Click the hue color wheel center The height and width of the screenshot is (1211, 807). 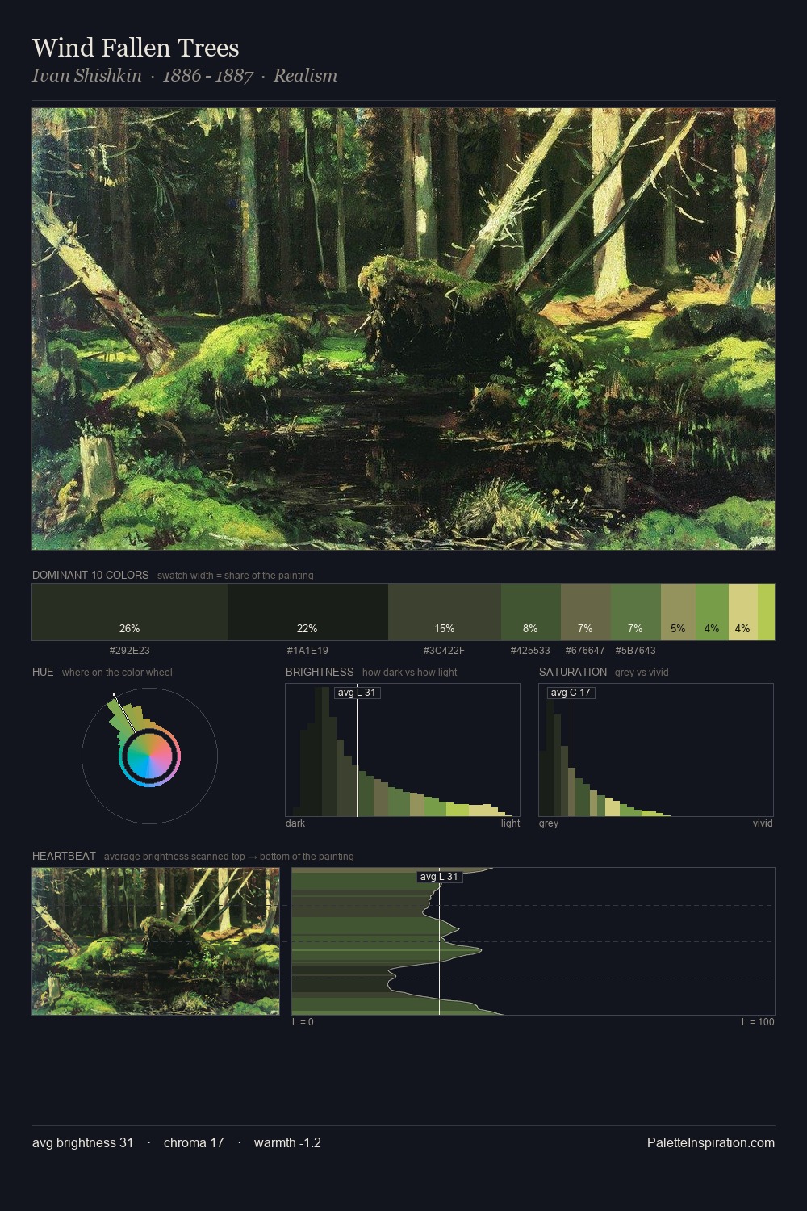[149, 756]
